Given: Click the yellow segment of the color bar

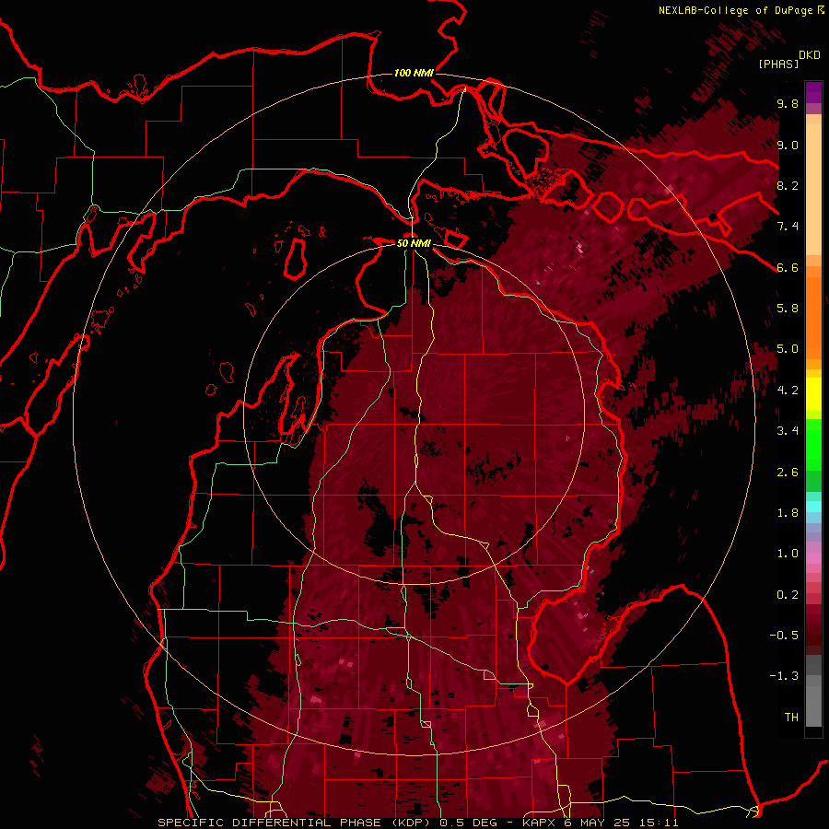Looking at the screenshot, I should point(813,394).
